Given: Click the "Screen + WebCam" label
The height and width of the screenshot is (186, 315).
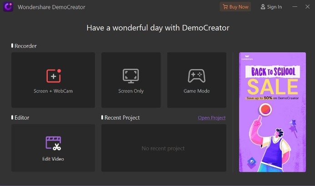Looking at the screenshot, I should (53, 91).
